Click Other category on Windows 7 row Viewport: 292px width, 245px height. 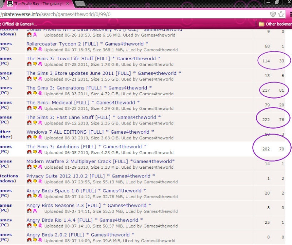[x=6, y=134]
